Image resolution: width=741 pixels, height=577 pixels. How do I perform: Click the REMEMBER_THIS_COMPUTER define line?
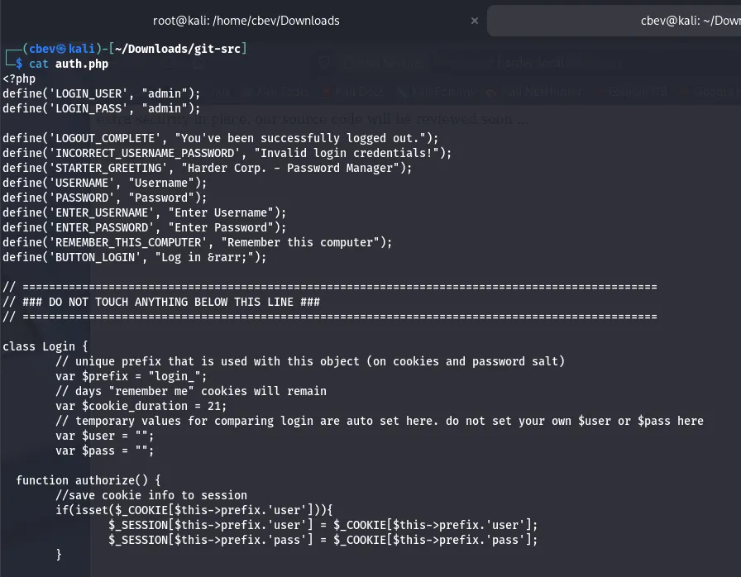[198, 242]
